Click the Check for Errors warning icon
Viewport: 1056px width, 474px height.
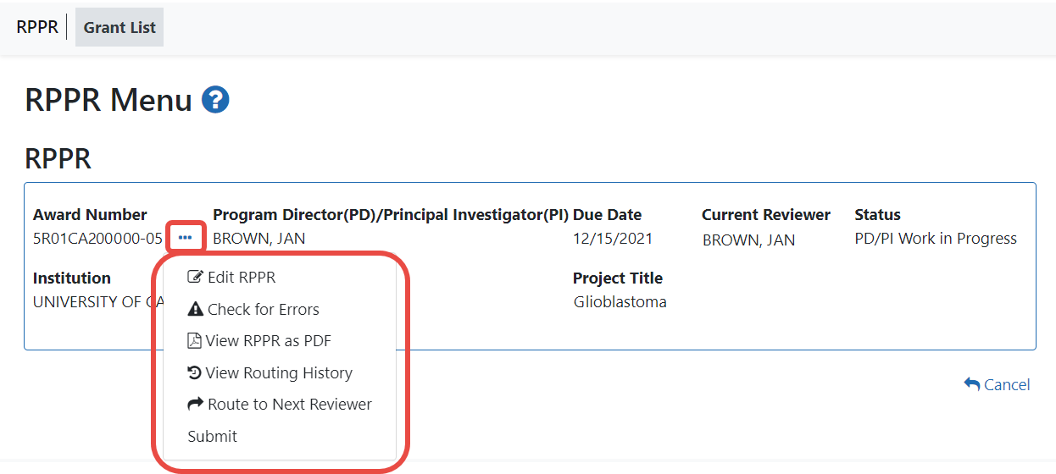tap(195, 310)
